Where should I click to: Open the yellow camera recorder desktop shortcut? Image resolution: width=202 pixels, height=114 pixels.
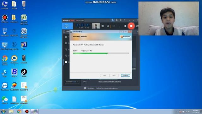[x=14, y=60]
